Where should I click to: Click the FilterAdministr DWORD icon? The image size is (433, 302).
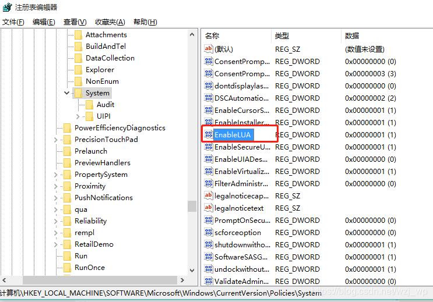coord(209,183)
